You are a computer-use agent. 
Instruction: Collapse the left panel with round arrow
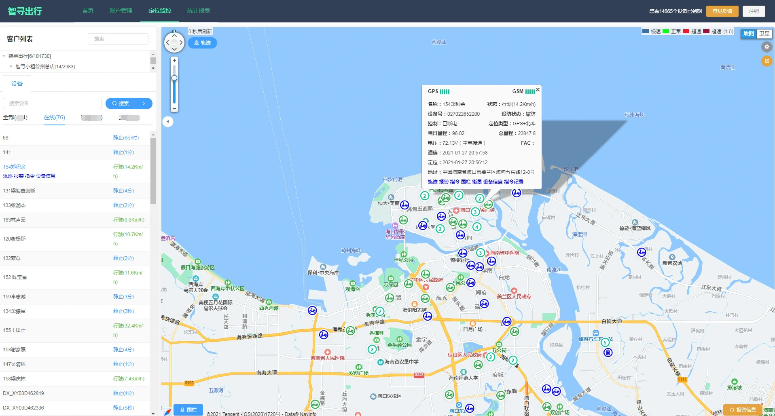coord(168,122)
